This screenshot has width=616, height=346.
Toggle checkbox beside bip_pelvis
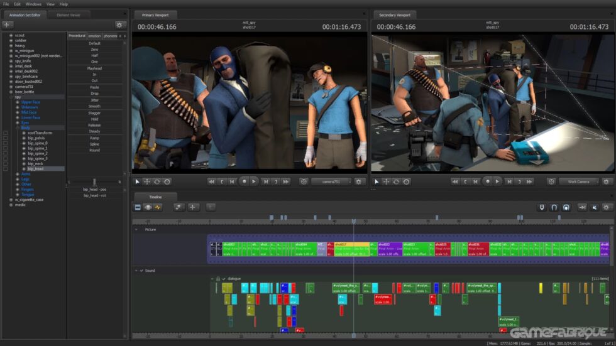coord(6,138)
